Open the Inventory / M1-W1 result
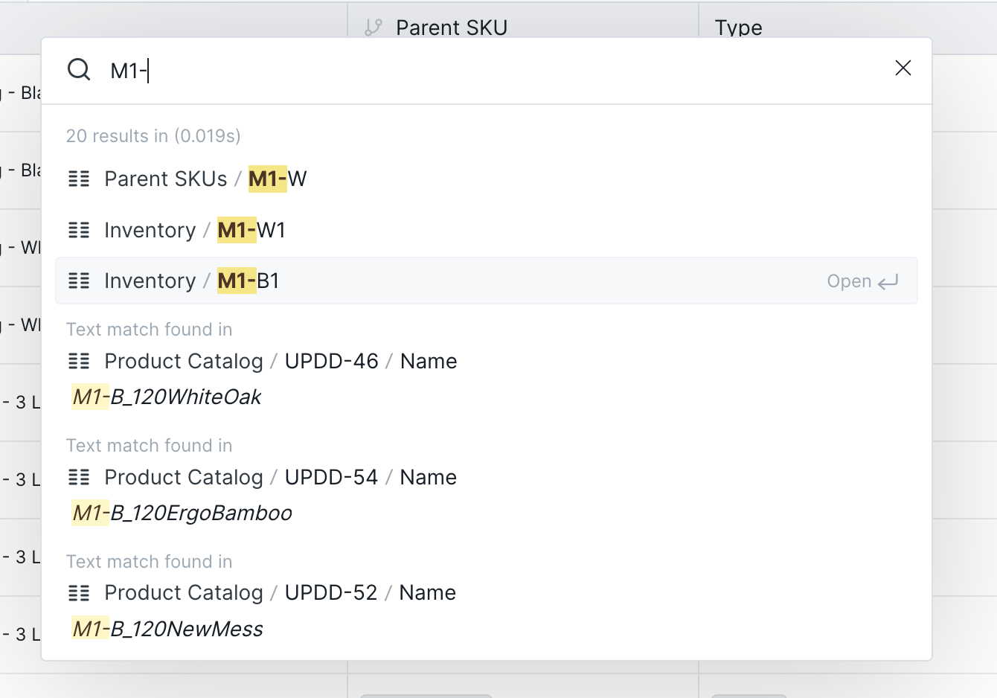The height and width of the screenshot is (698, 997). [x=487, y=230]
